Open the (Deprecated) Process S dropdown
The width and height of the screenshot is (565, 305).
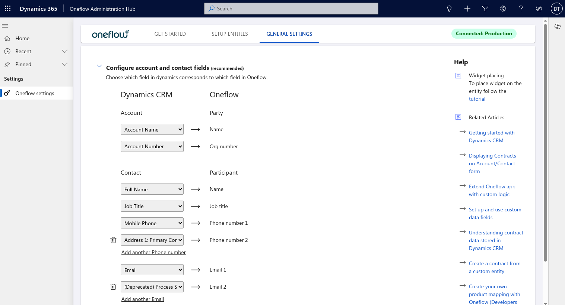click(x=152, y=287)
